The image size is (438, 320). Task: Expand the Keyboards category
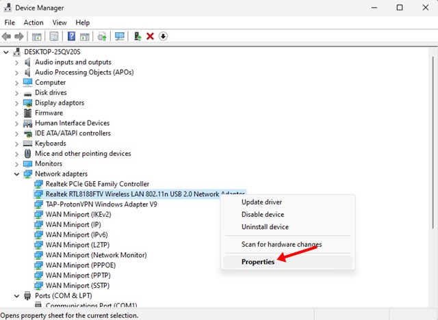(x=16, y=144)
